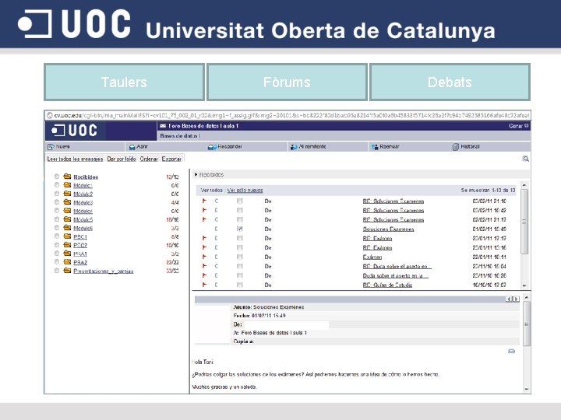This screenshot has height=420, width=561.
Task: Click 'Ver todos' link
Action: coord(211,191)
